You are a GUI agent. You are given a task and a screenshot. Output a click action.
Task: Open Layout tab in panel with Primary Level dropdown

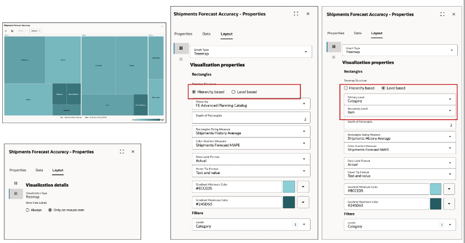coord(376,33)
